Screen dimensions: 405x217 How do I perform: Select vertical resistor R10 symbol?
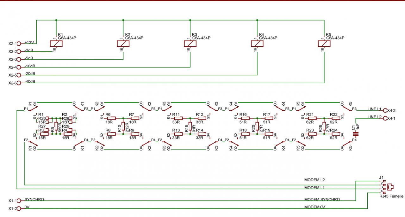click(123, 126)
